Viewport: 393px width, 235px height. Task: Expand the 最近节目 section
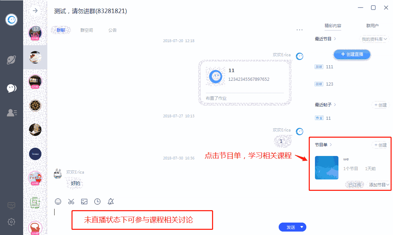[325, 39]
